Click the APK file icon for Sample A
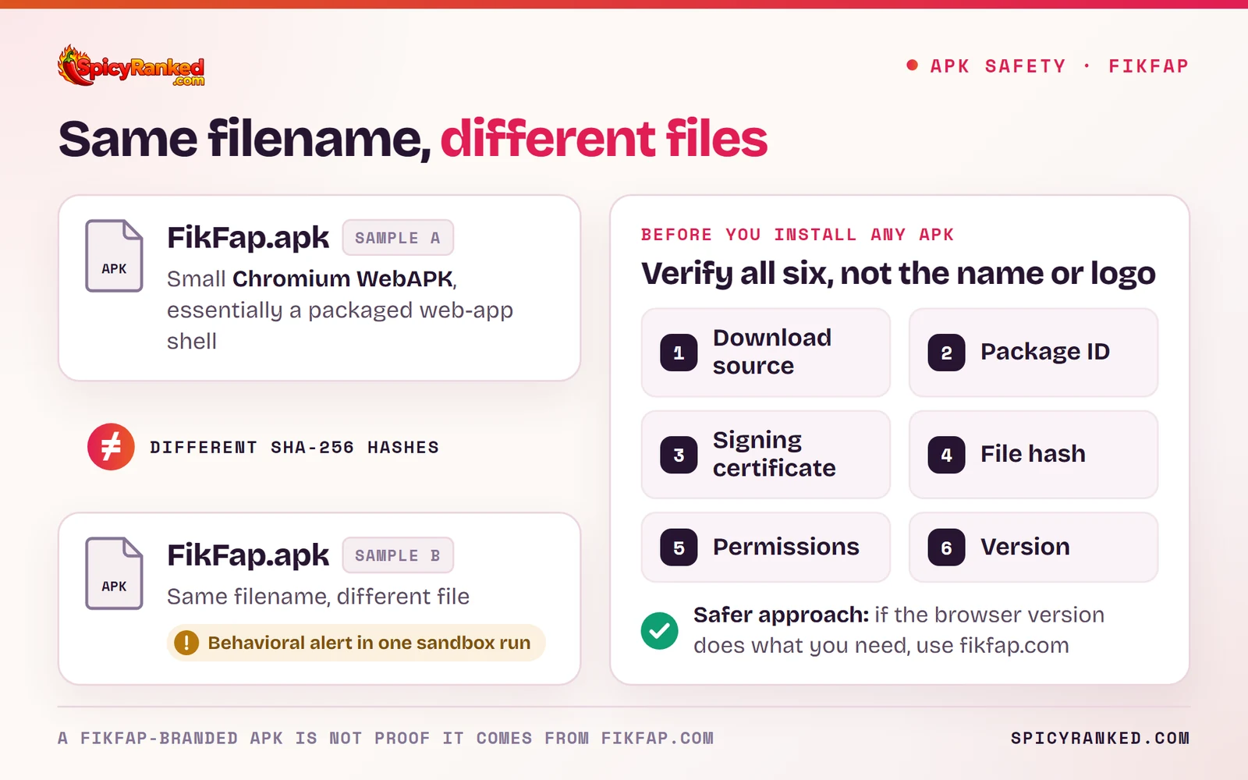This screenshot has width=1248, height=780. (114, 256)
